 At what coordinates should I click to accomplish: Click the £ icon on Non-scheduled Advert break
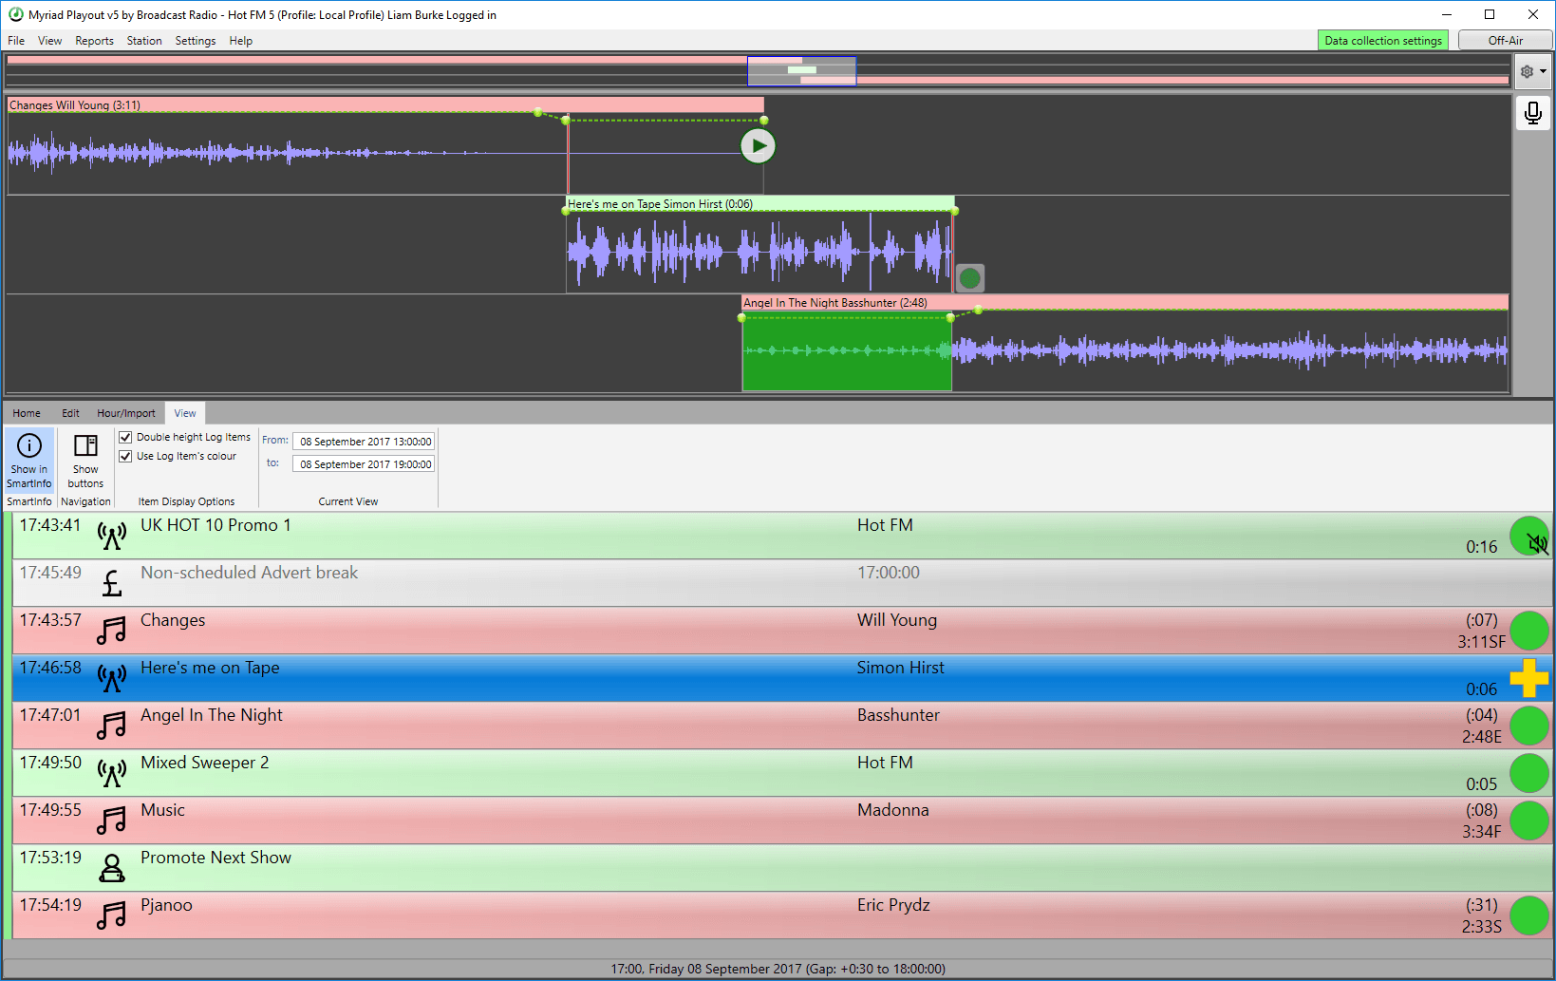(111, 583)
